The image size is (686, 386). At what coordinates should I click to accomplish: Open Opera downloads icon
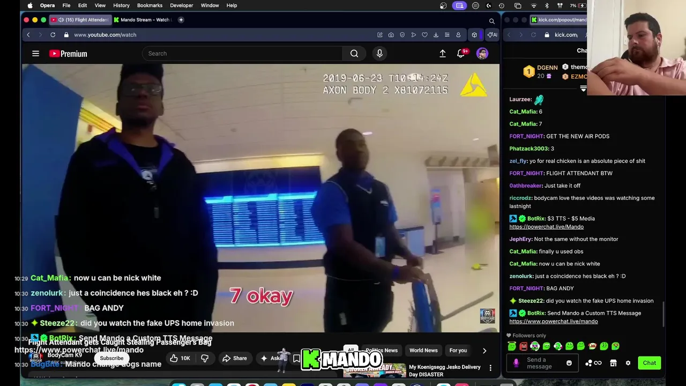[x=436, y=35]
